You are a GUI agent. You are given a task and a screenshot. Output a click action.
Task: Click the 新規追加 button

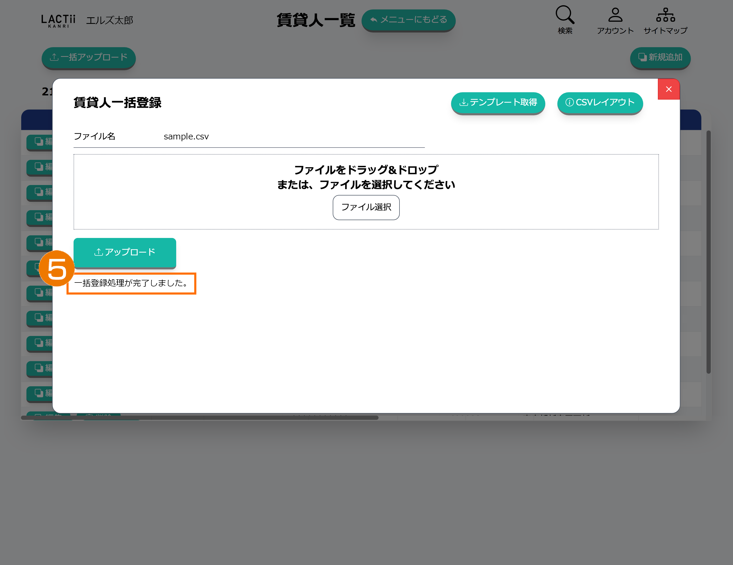pos(660,57)
